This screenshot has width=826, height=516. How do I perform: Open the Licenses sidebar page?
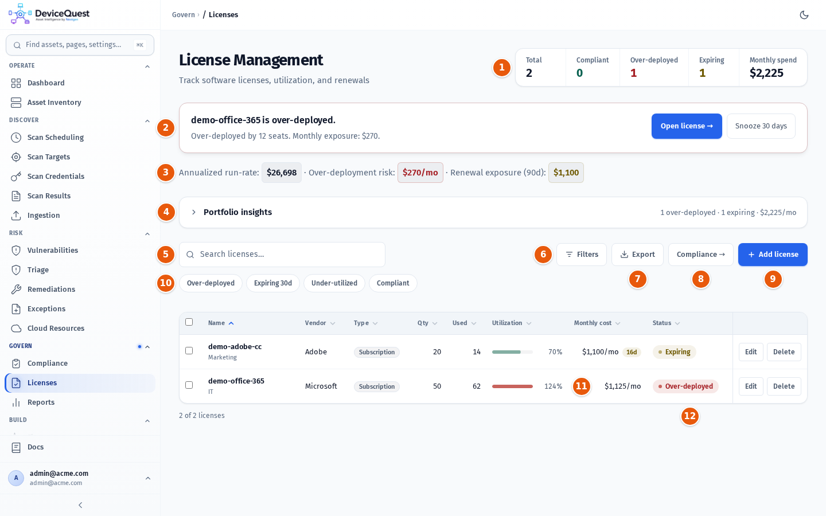pos(80,383)
